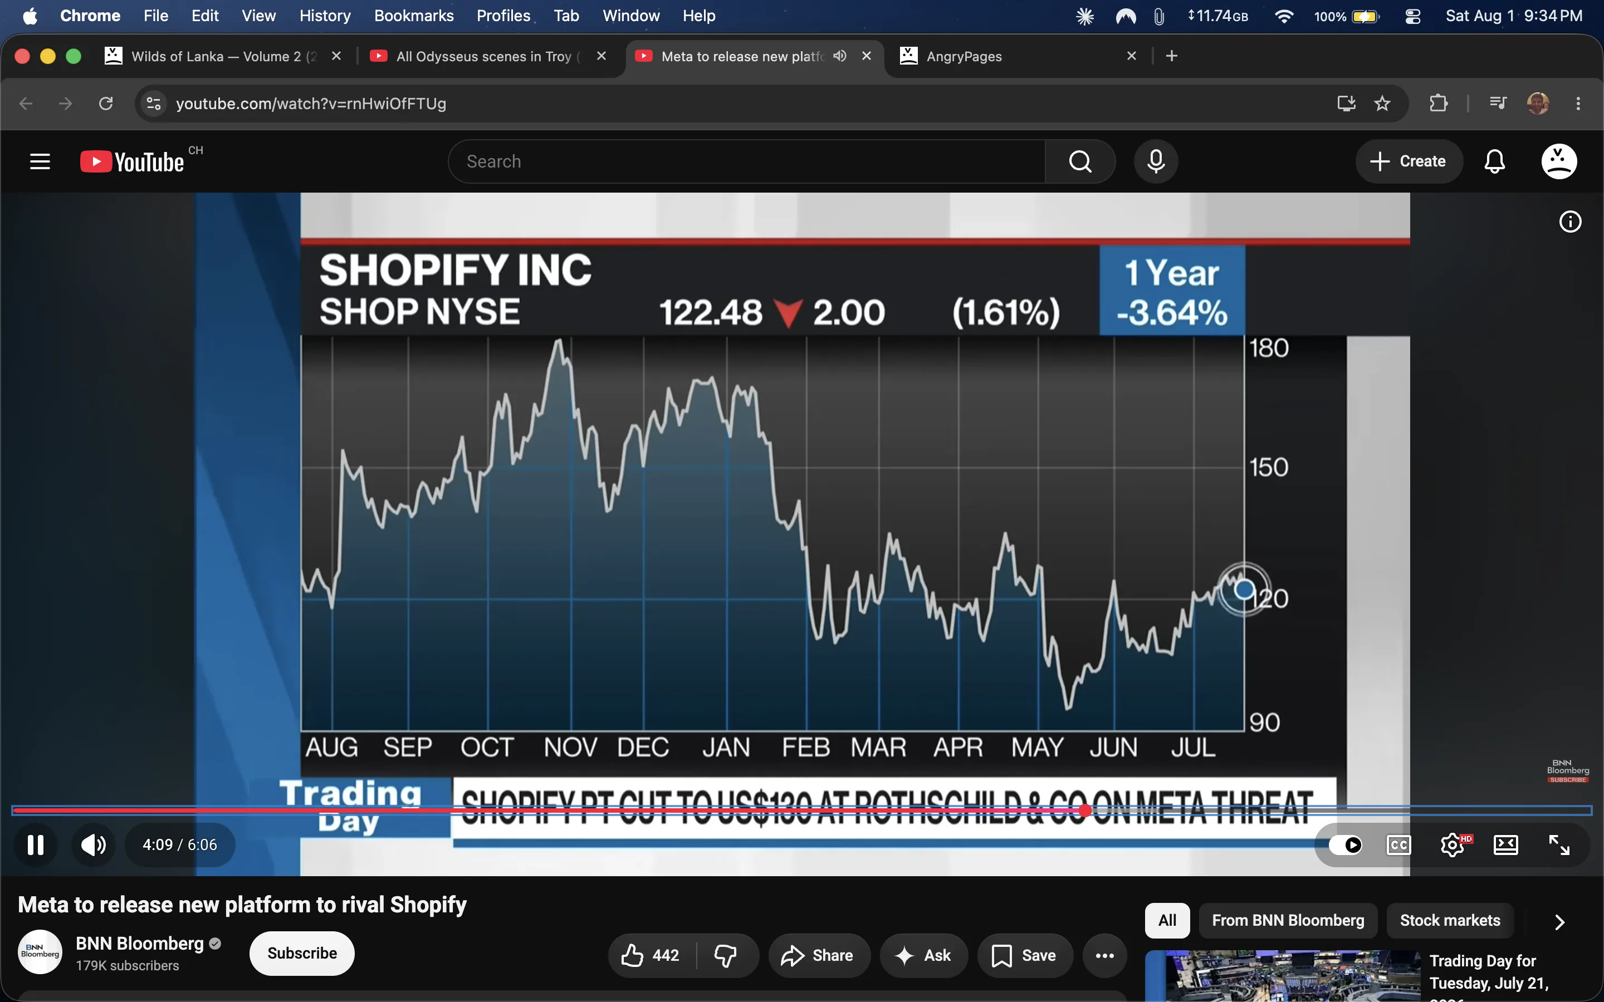
Task: Ask about this video
Action: coord(923,955)
